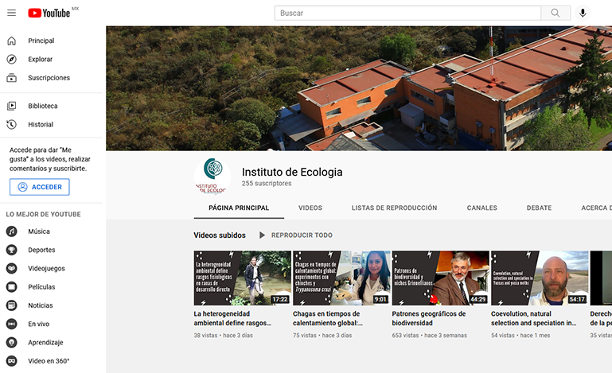Click title 'Chagas en tiempos de calentamiento global'
The width and height of the screenshot is (612, 373).
click(328, 318)
